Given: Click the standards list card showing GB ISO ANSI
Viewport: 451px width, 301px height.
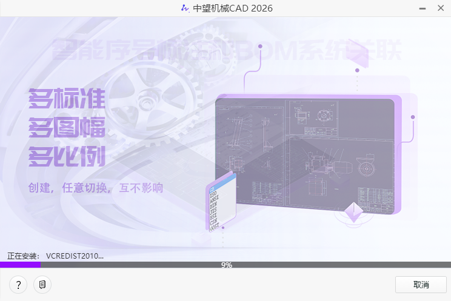Looking at the screenshot, I should tap(221, 203).
